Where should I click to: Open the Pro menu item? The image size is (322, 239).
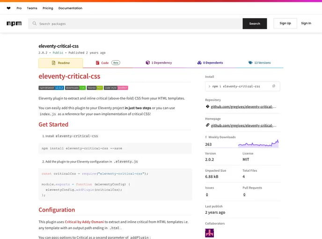pyautogui.click(x=19, y=8)
